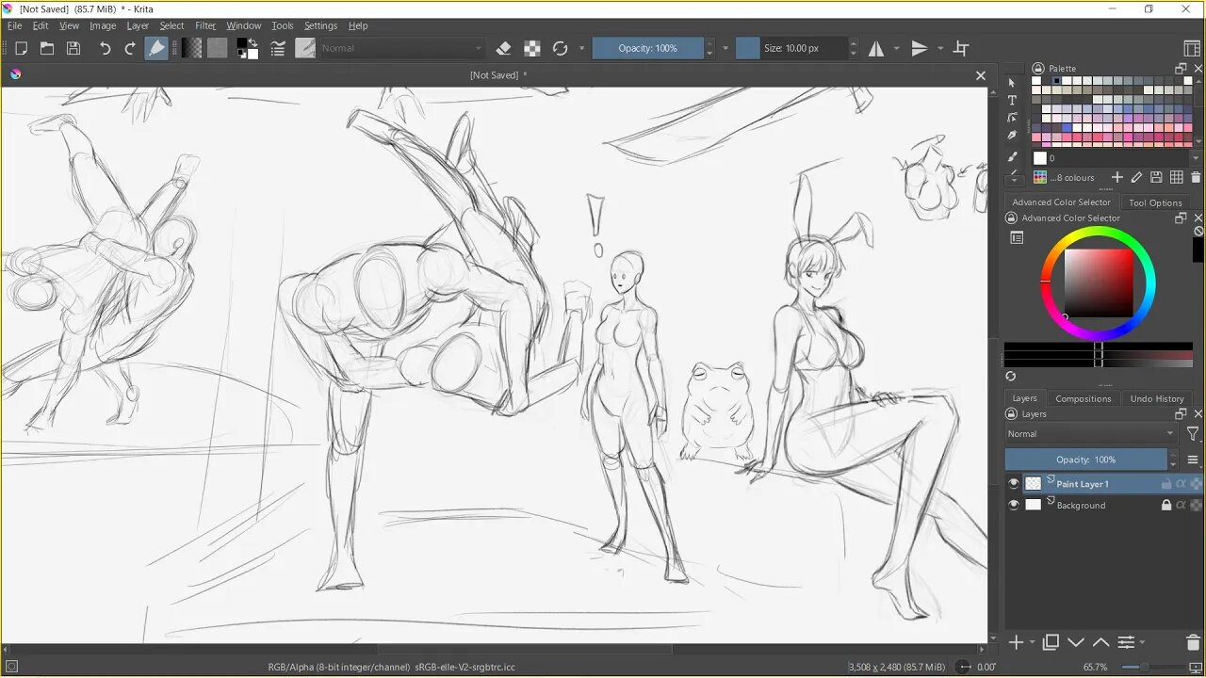Save the palette
Image resolution: width=1206 pixels, height=678 pixels.
tap(1156, 177)
